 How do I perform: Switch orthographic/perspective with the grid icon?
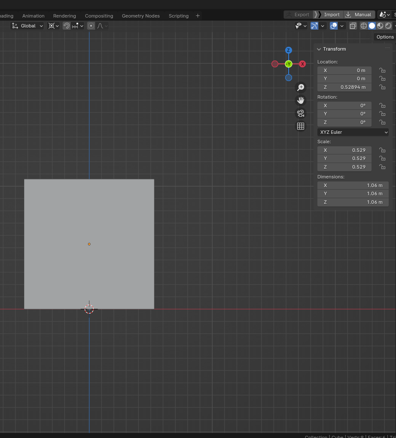click(x=301, y=126)
